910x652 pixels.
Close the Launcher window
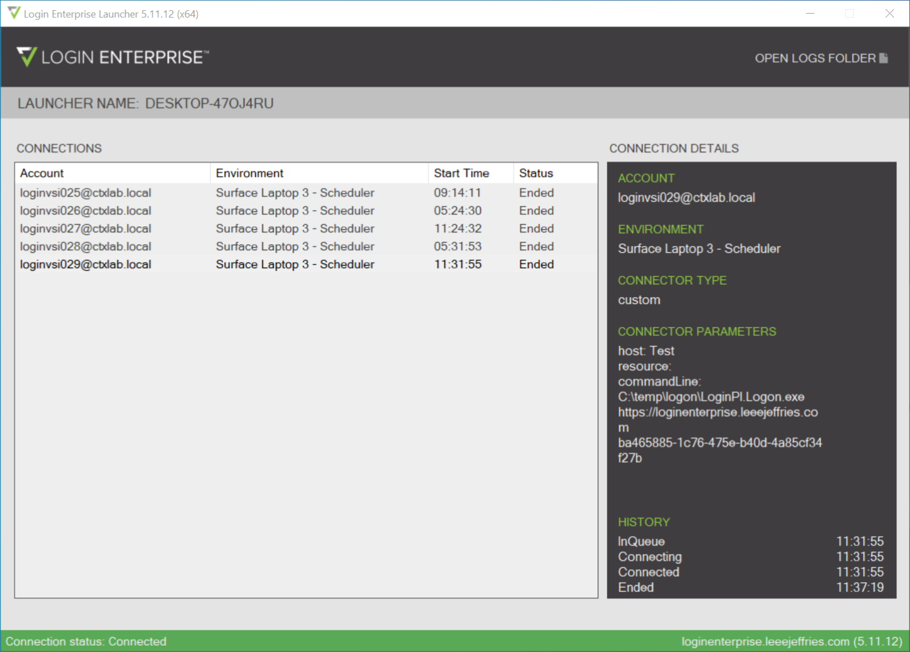pos(890,14)
